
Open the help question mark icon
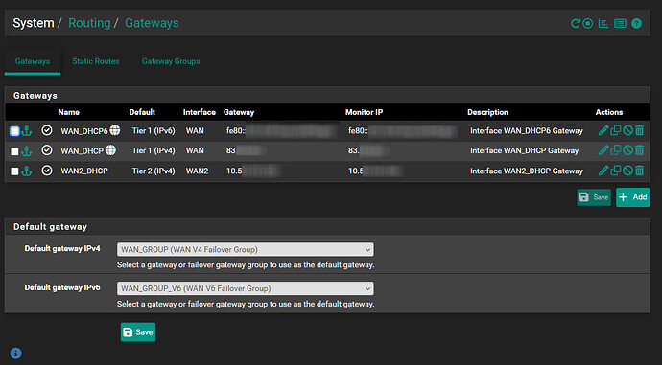pos(636,24)
